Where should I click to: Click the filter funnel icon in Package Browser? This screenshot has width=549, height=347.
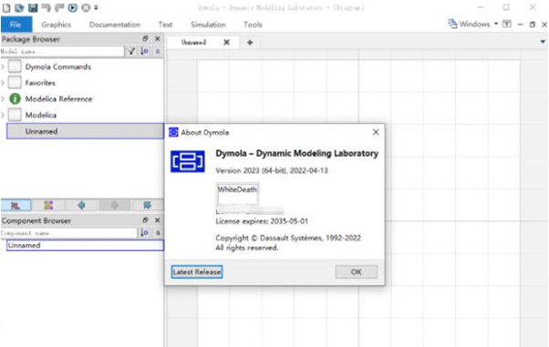(131, 51)
